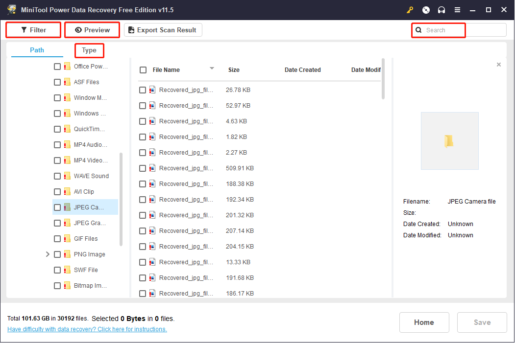The height and width of the screenshot is (343, 515).
Task: Click the folder icon next to SWF File
Action: pyautogui.click(x=67, y=270)
